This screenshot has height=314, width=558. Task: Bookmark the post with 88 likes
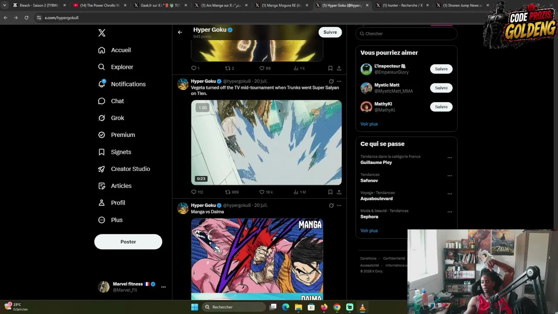(330, 68)
